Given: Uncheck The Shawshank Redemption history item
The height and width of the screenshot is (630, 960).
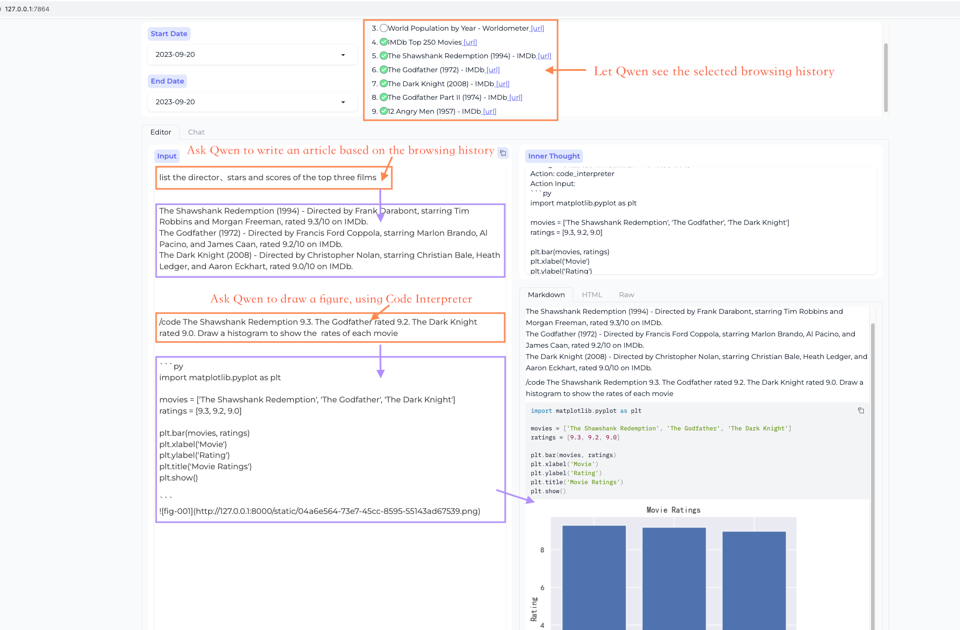Looking at the screenshot, I should pyautogui.click(x=384, y=56).
